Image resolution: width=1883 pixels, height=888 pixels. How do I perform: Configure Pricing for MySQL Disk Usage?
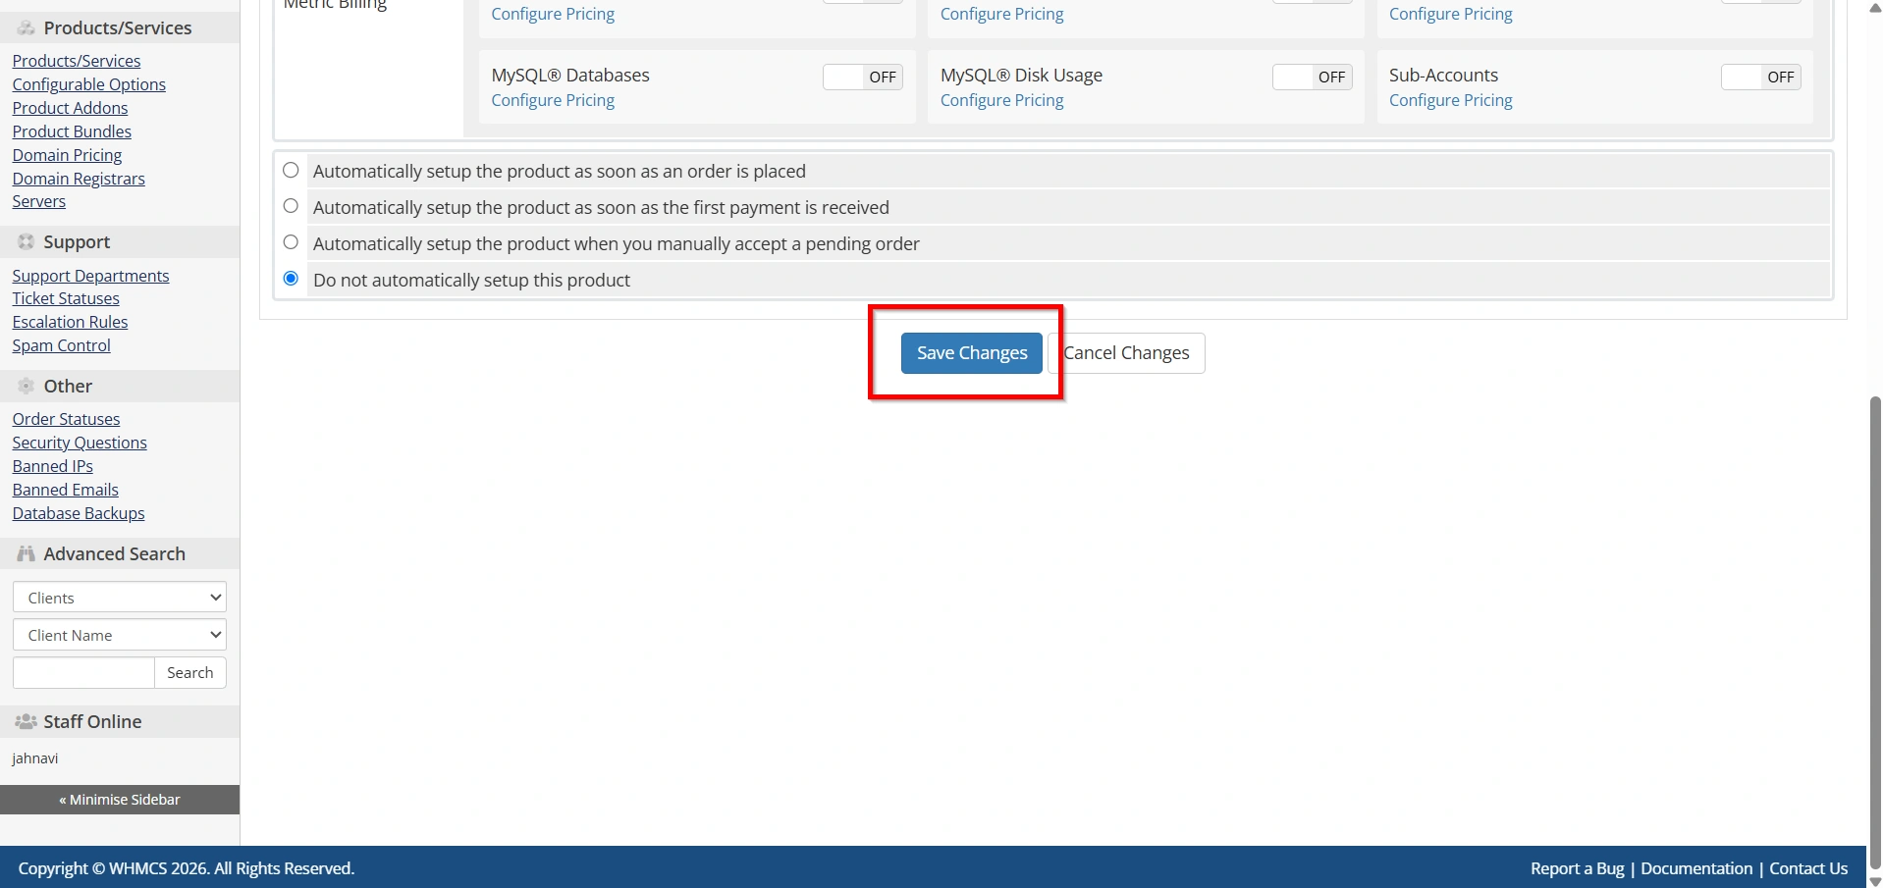(x=1001, y=100)
